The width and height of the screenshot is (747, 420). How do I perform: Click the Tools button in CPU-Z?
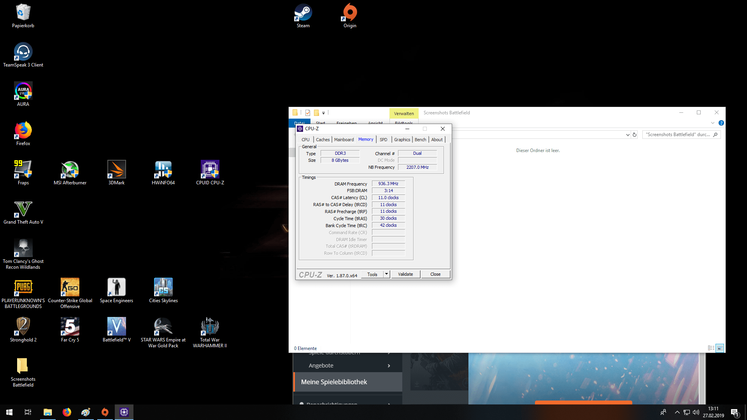[372, 274]
